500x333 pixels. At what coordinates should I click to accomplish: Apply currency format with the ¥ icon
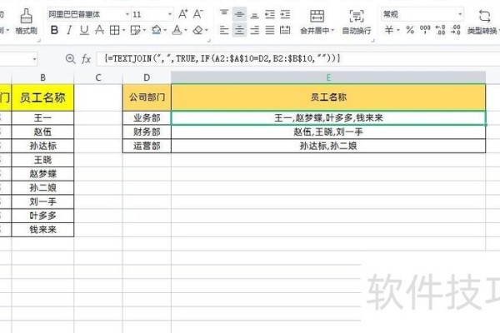click(388, 30)
